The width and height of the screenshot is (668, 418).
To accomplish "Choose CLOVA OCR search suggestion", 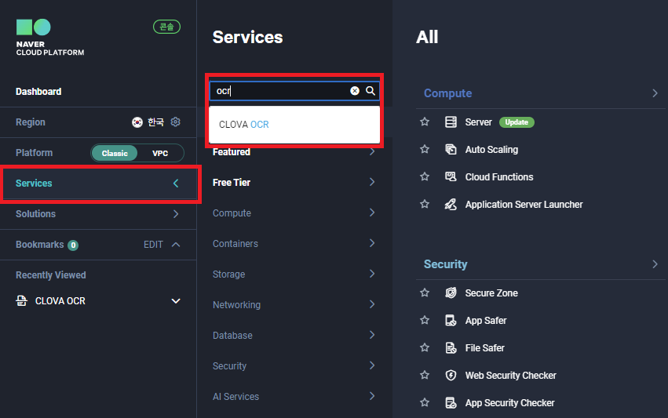I will click(294, 124).
